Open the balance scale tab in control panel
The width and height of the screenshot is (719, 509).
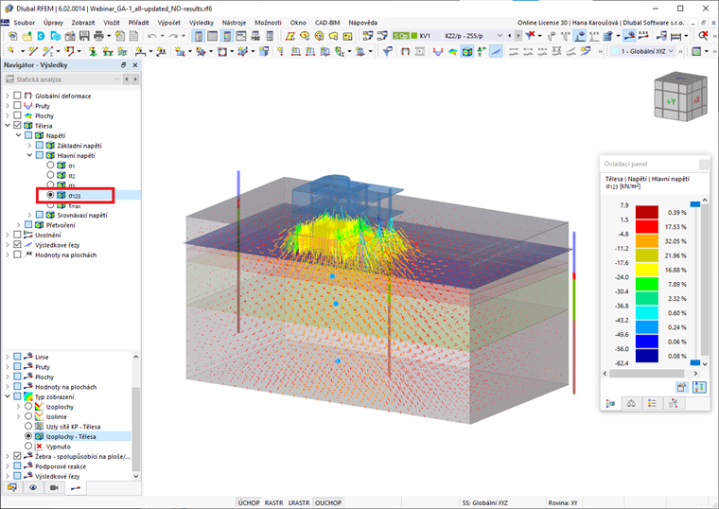(x=631, y=403)
